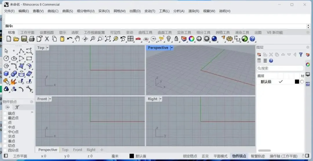Open the Right viewport dropdown arrow
This screenshot has height=161, width=313.
[161, 99]
